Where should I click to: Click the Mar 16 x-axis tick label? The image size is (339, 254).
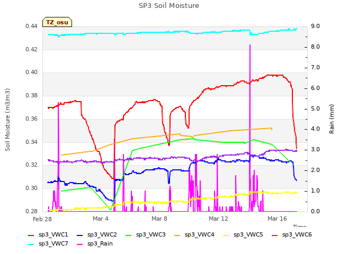[x=277, y=219]
